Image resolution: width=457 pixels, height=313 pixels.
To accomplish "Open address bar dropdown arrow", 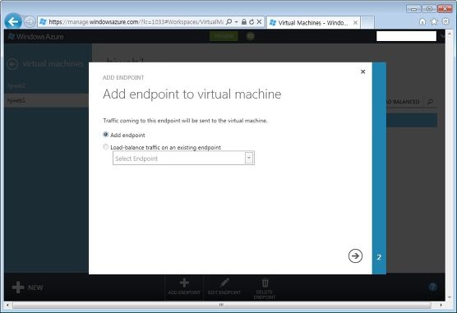I will tap(236, 22).
